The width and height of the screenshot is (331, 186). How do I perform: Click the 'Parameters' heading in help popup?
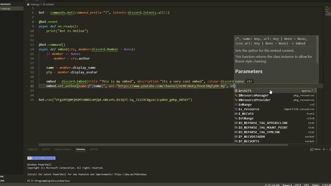coord(249,71)
